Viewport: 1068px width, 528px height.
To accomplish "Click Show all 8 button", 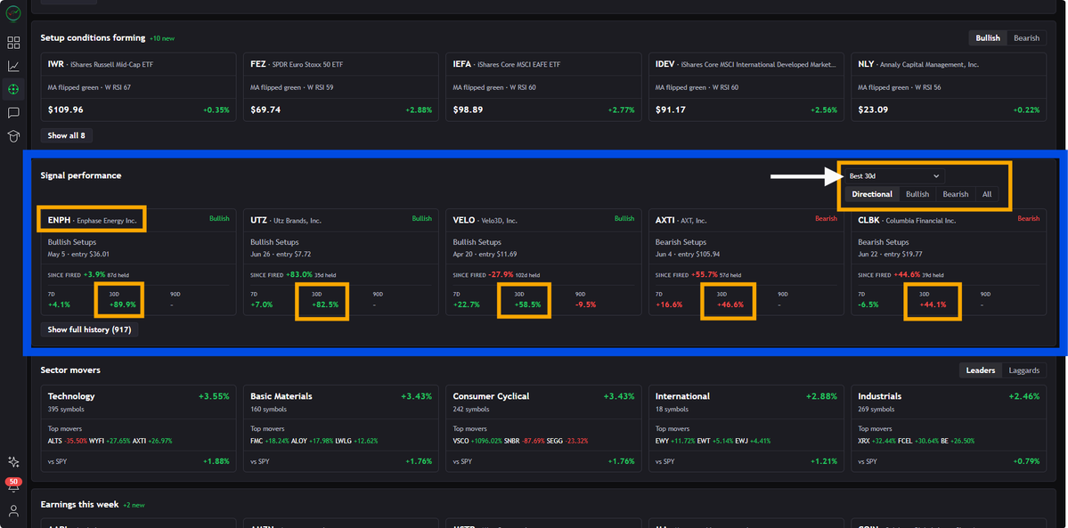I will [x=66, y=135].
